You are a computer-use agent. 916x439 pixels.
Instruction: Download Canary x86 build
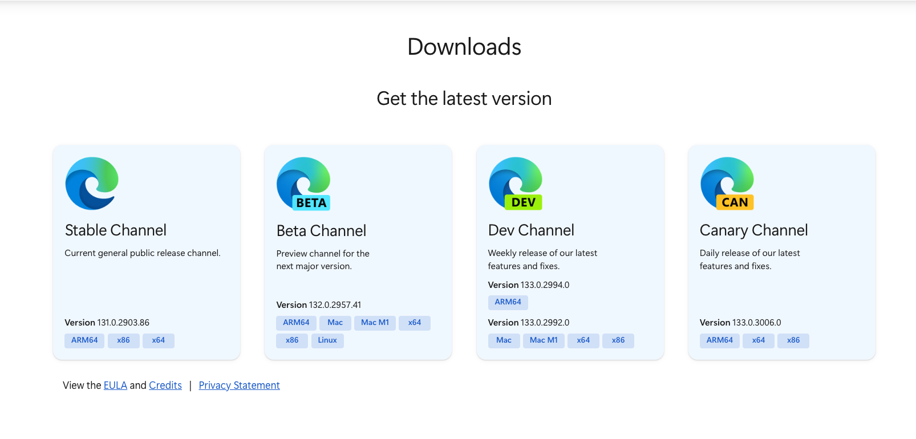793,340
